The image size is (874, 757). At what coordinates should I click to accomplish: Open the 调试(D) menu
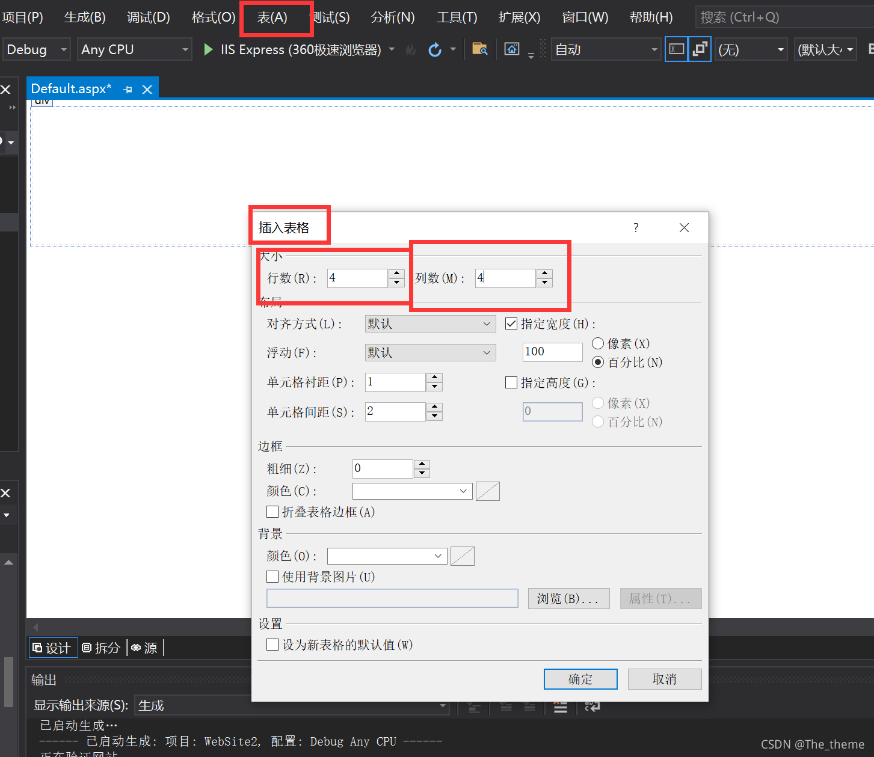[x=149, y=17]
